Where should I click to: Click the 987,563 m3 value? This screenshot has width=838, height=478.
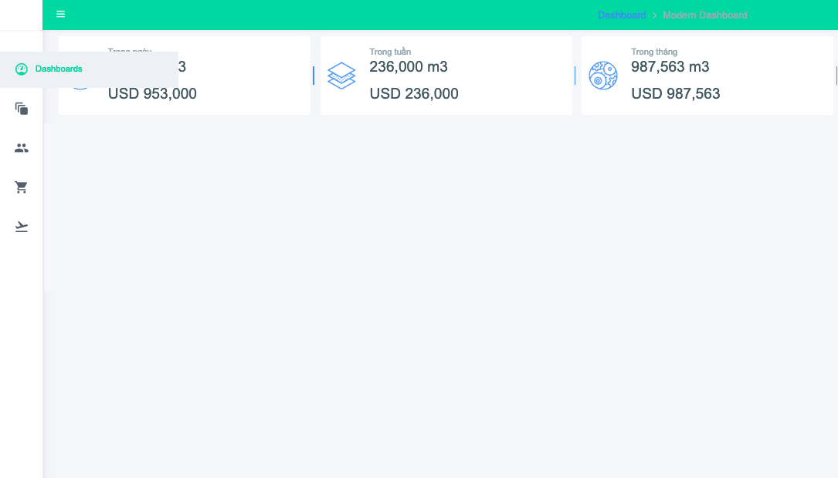click(x=670, y=66)
